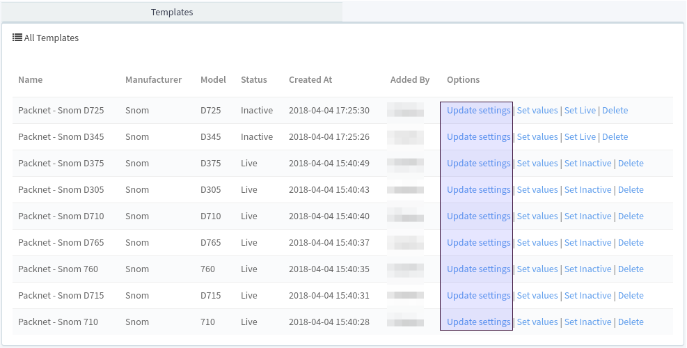Update settings for Packnet - Snom 710
The height and width of the screenshot is (348, 687).
point(478,322)
